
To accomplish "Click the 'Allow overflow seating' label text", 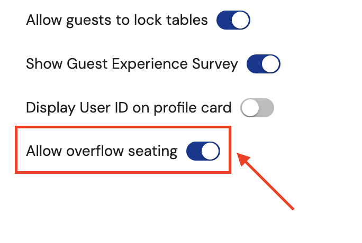I will [102, 151].
